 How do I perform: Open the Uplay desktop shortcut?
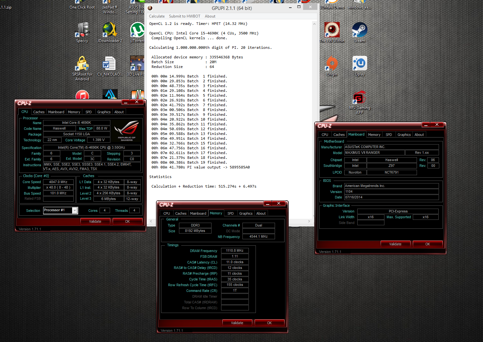[x=360, y=66]
